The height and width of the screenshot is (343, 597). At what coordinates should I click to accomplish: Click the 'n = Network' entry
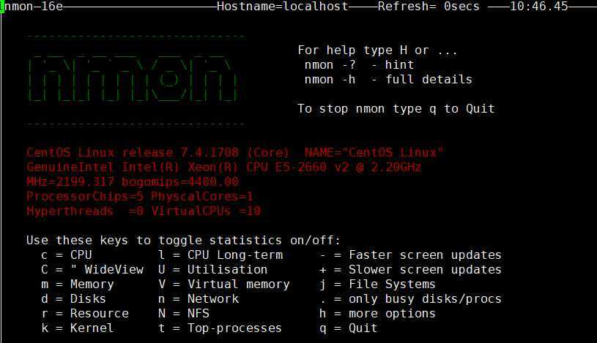pyautogui.click(x=199, y=299)
